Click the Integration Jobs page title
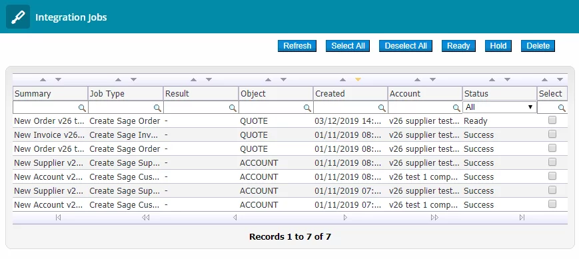 click(x=71, y=17)
